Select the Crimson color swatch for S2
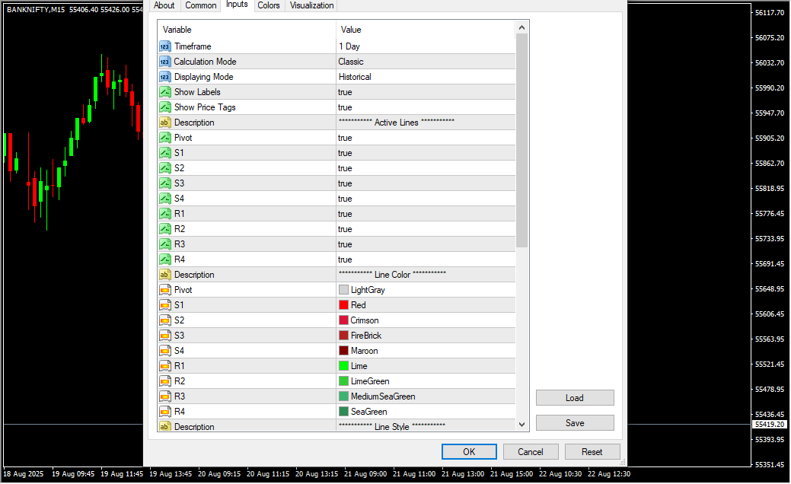The image size is (791, 484). point(343,320)
